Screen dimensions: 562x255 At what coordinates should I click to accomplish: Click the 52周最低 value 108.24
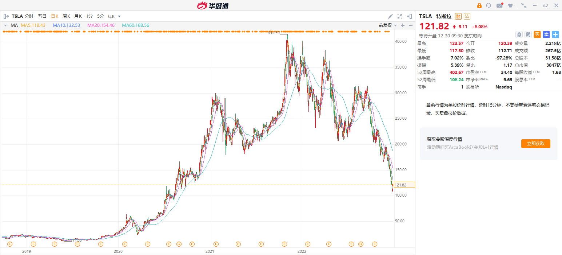(457, 80)
